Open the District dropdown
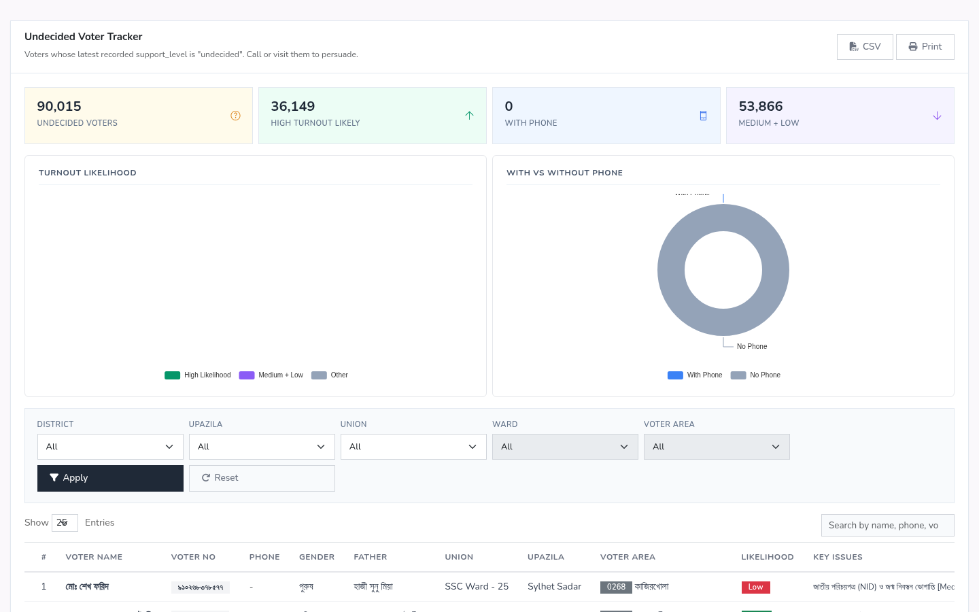This screenshot has height=612, width=979. [110, 447]
